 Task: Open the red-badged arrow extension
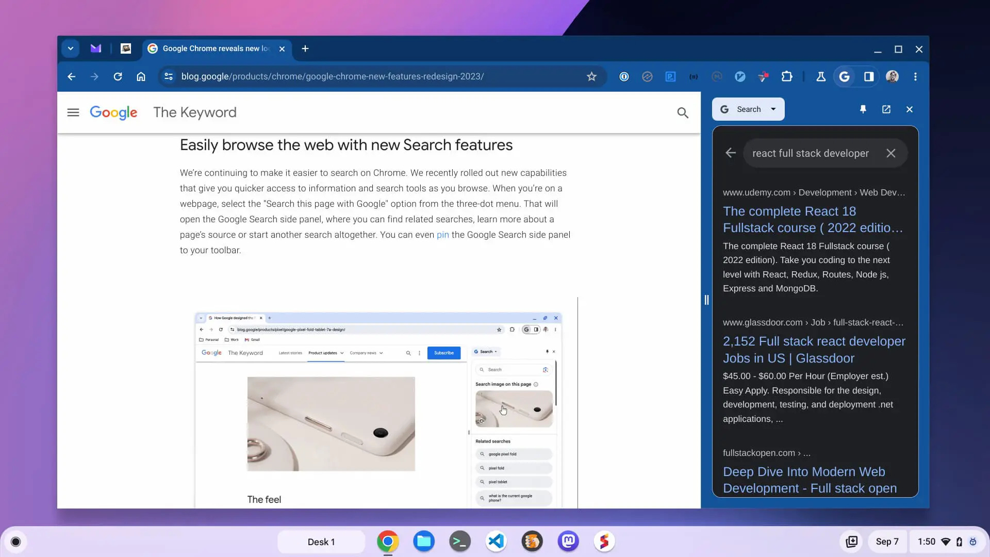pos(763,77)
